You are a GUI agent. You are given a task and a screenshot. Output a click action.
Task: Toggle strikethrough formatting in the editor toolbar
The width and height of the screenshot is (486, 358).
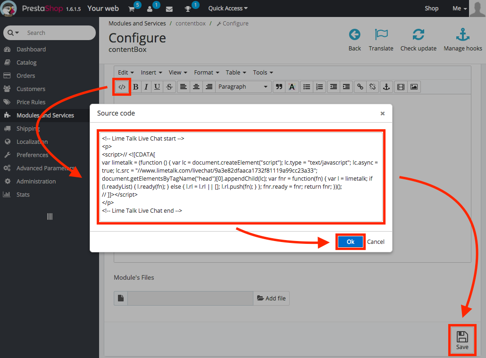(x=169, y=87)
